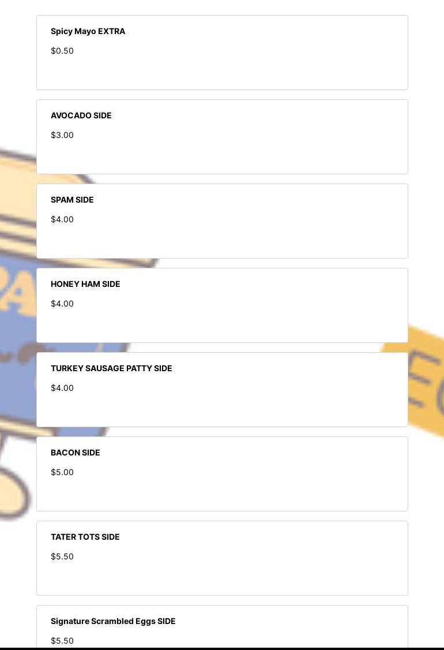Pick the Signature Scrambled Eggs SIDE title
This screenshot has height=650, width=444.
[x=113, y=622]
